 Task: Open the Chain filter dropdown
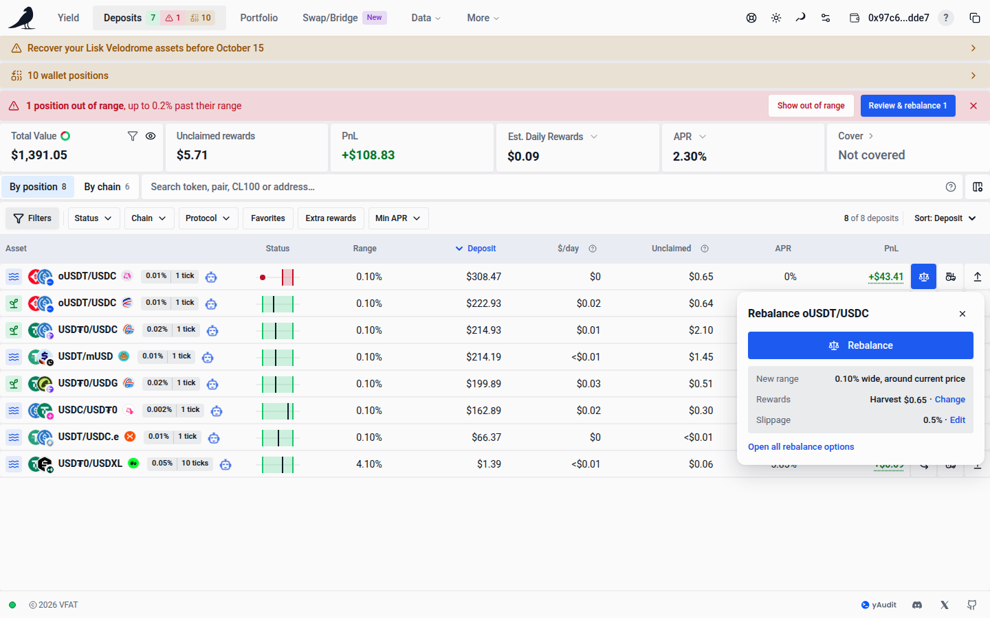point(148,218)
